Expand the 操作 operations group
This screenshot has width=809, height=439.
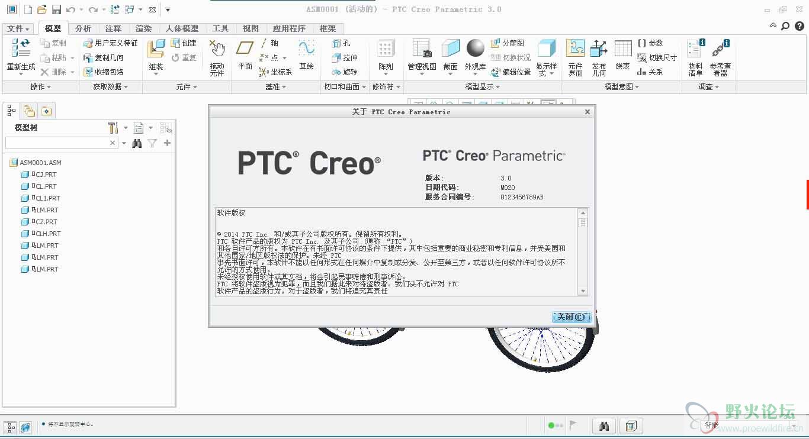(40, 87)
